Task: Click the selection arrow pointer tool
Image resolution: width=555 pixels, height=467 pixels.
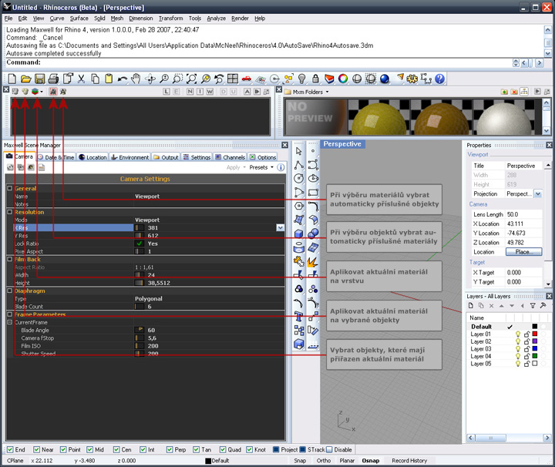Action: 299,150
